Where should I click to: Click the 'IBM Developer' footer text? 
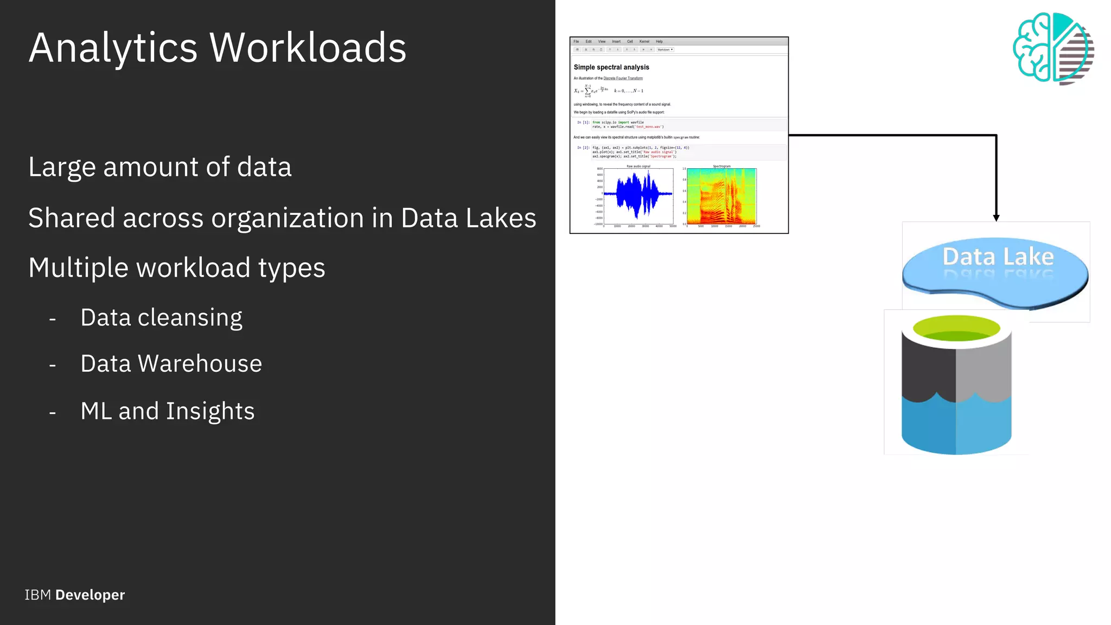tap(75, 595)
